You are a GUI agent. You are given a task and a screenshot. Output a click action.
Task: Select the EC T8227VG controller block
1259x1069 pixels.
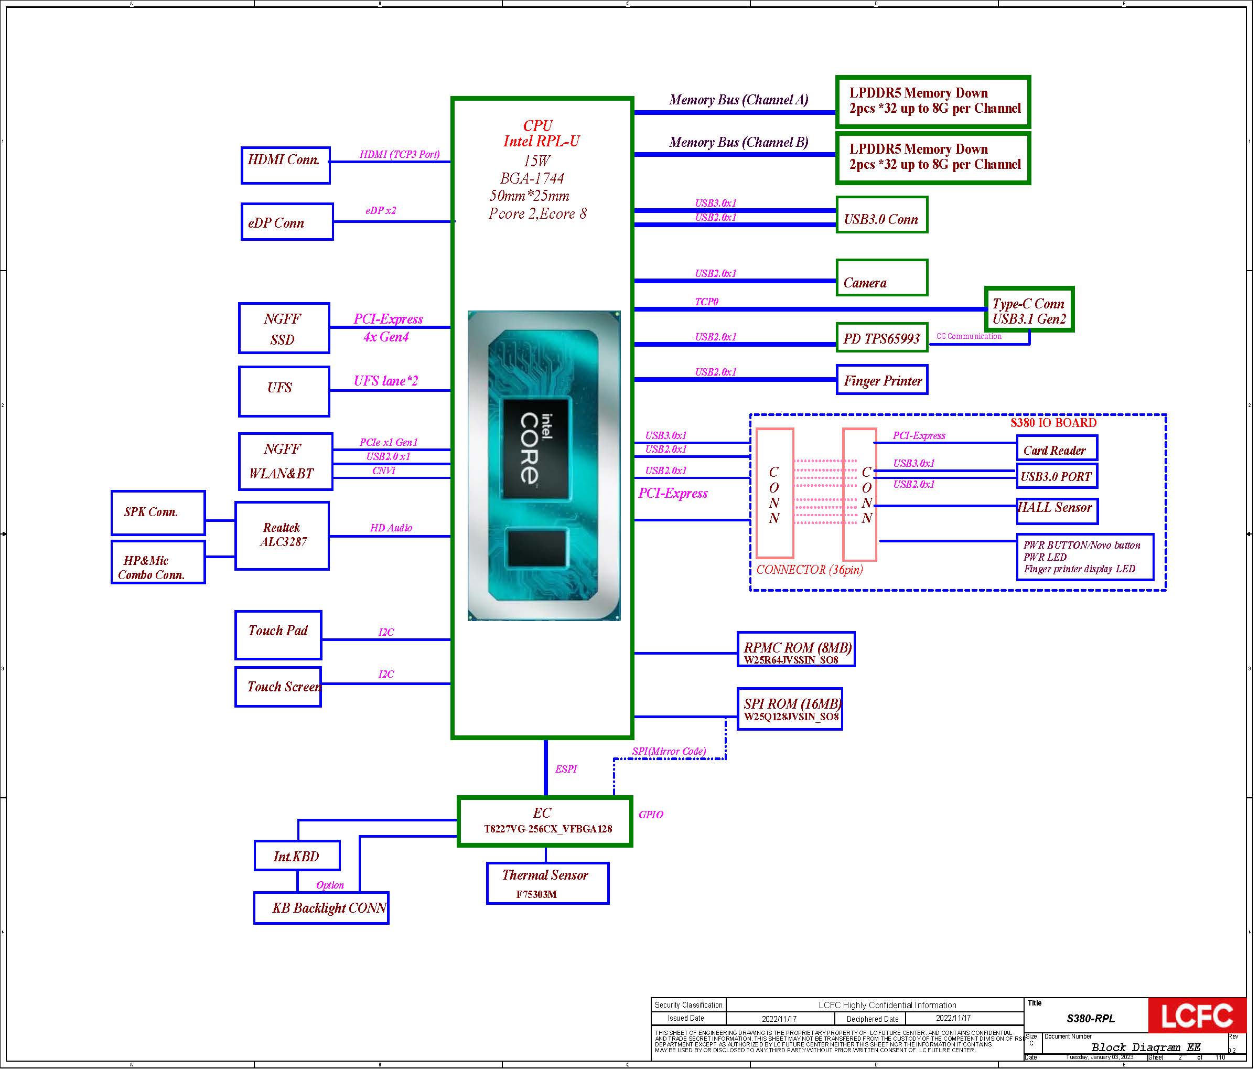[x=544, y=821]
